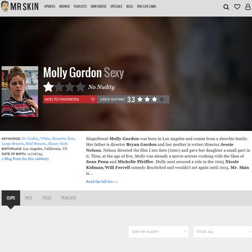Open favorites heart icon in header
This screenshot has height=252, width=252.
[237, 7]
